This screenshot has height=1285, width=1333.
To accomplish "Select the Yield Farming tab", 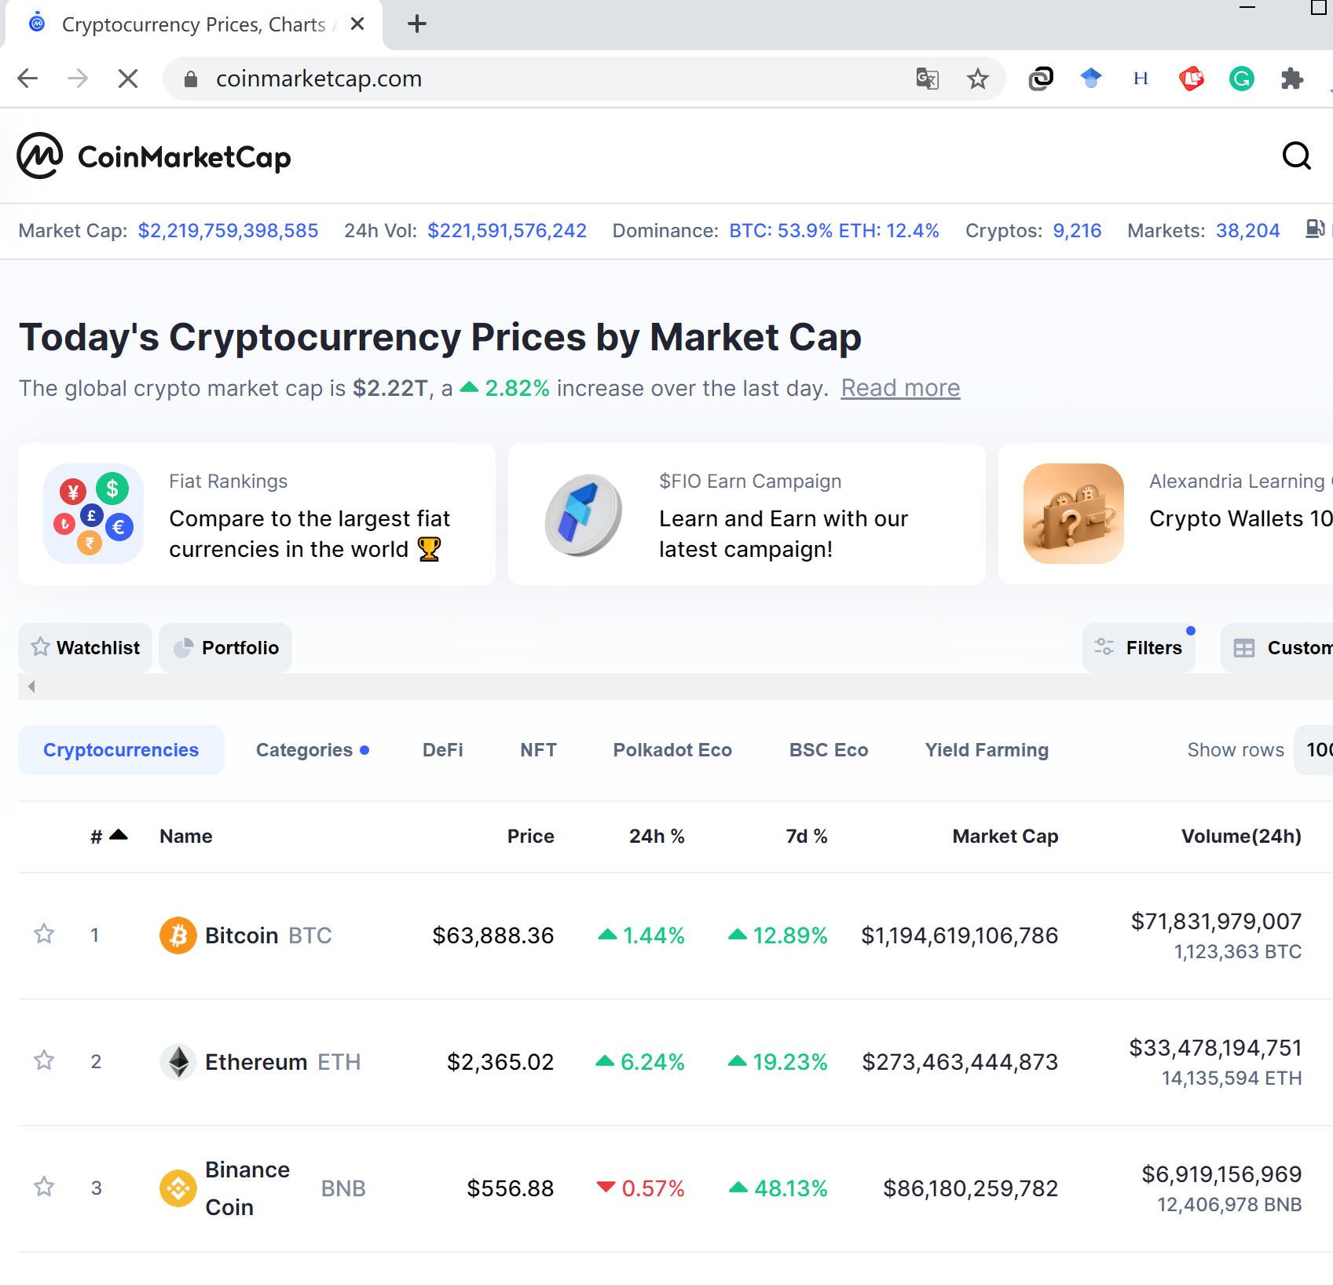I will pos(986,750).
